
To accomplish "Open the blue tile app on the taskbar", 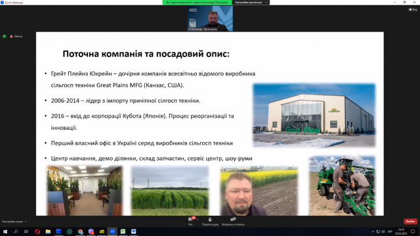I will (58, 231).
